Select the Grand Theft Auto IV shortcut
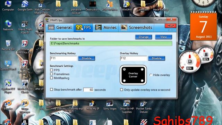The height and width of the screenshot is (125, 222). (x=25, y=27)
